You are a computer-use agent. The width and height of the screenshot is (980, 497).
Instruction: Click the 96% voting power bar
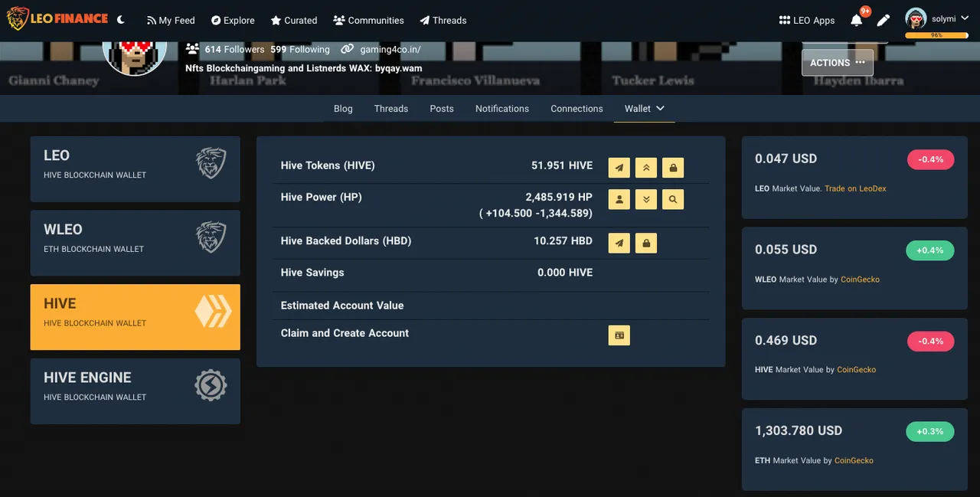[936, 35]
